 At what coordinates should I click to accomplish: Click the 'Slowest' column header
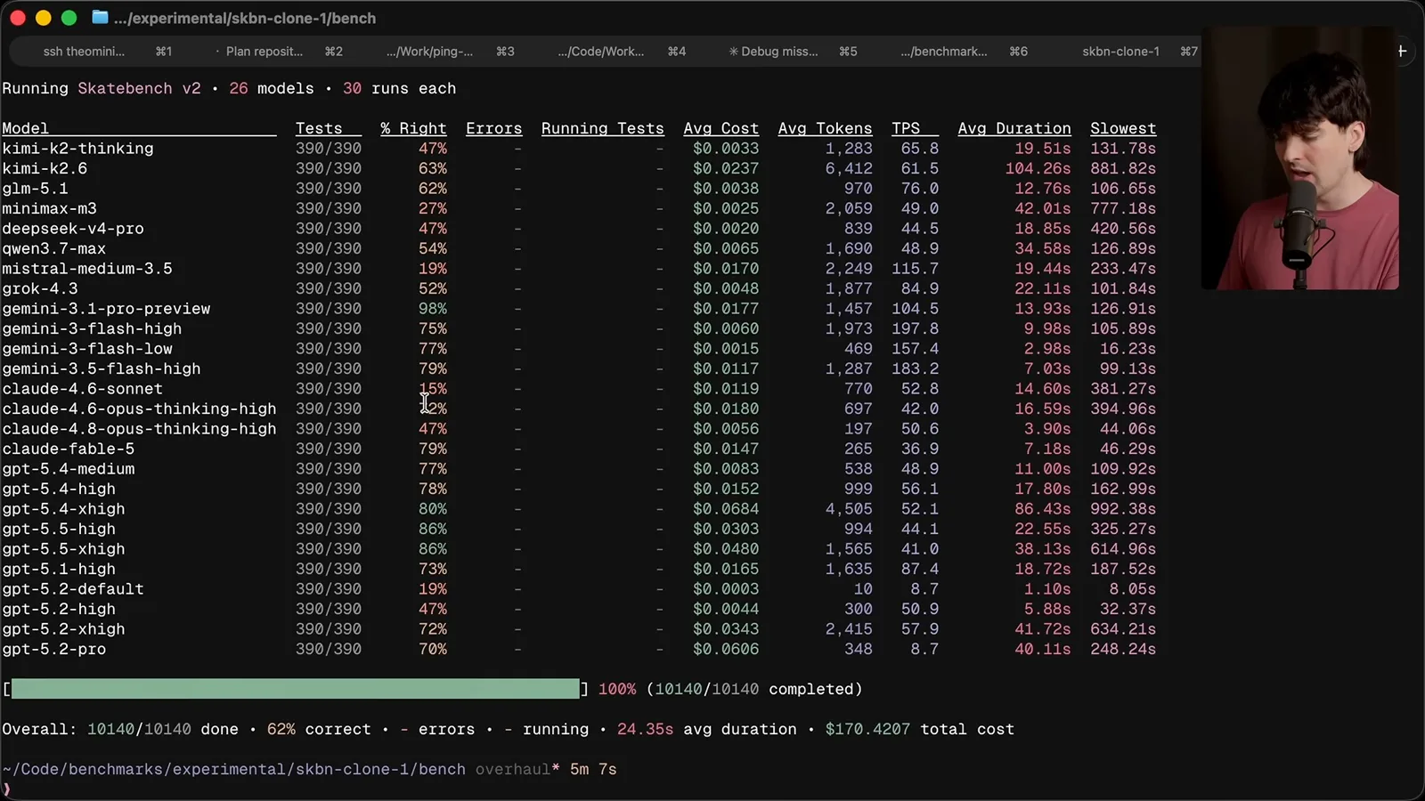[1123, 128]
